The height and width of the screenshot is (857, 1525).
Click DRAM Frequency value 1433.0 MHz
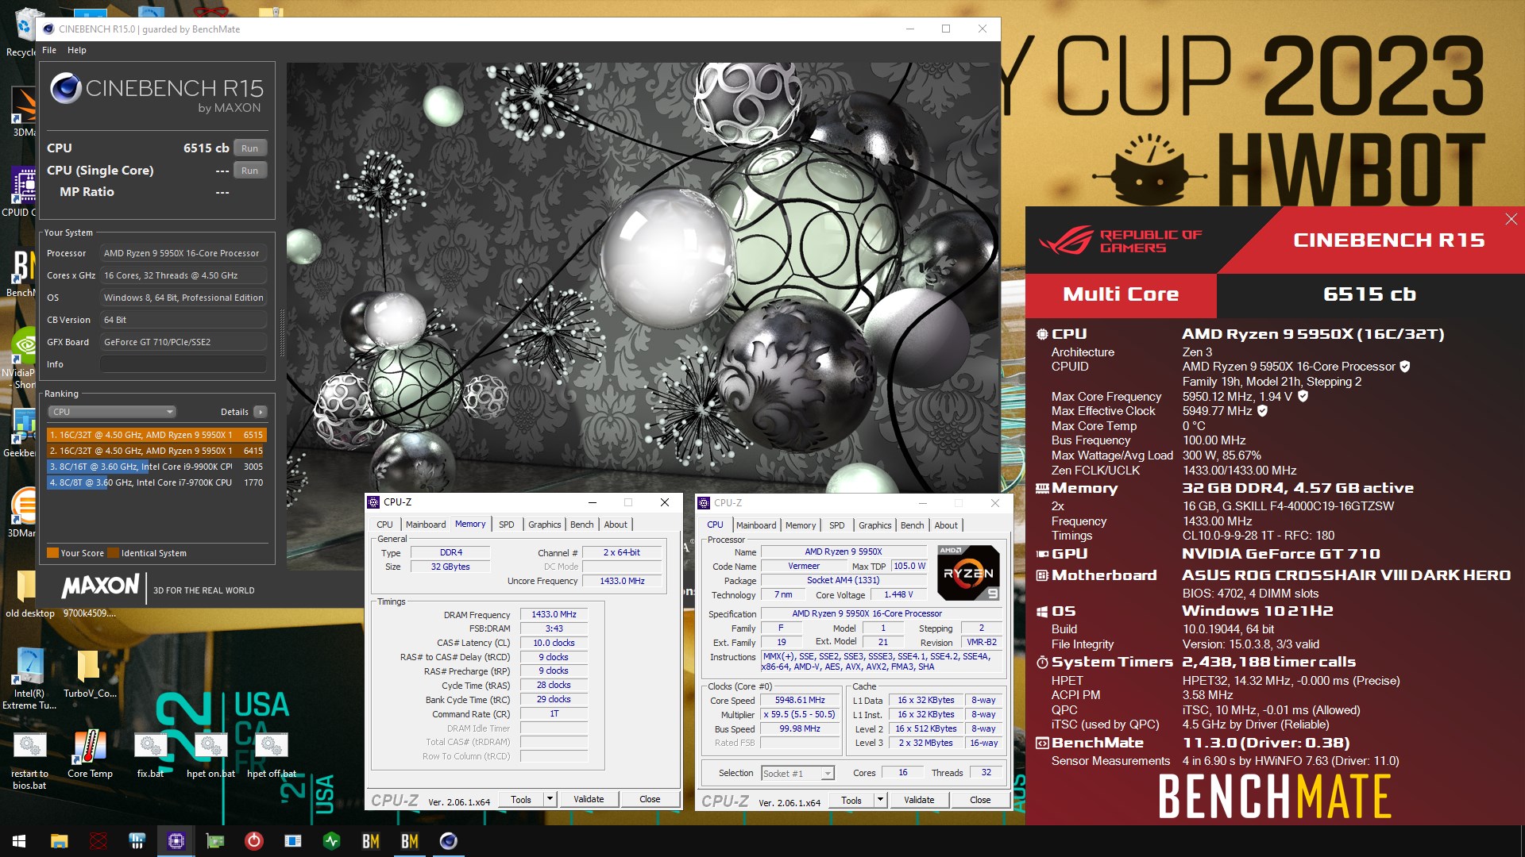pyautogui.click(x=554, y=614)
